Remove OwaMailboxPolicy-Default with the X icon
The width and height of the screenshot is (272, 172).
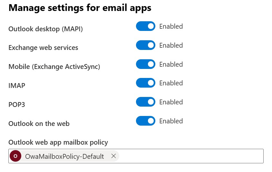tap(114, 156)
